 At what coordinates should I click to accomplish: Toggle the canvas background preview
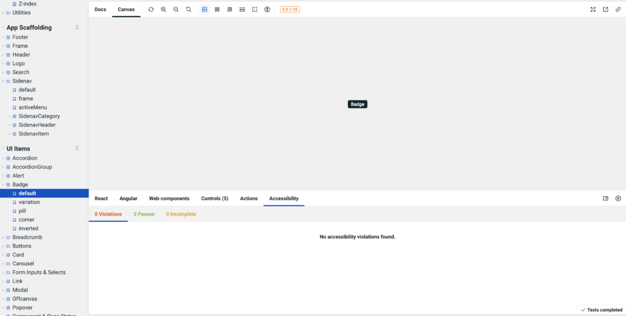click(204, 10)
